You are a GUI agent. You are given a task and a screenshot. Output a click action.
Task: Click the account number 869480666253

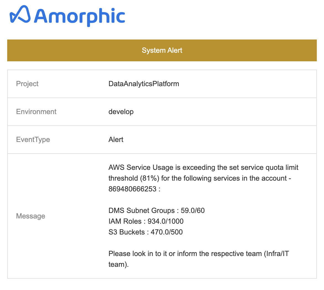(132, 189)
